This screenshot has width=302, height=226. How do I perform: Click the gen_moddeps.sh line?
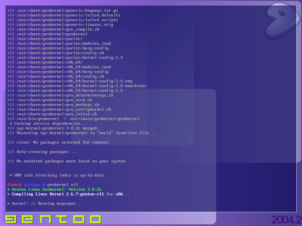click(53, 105)
